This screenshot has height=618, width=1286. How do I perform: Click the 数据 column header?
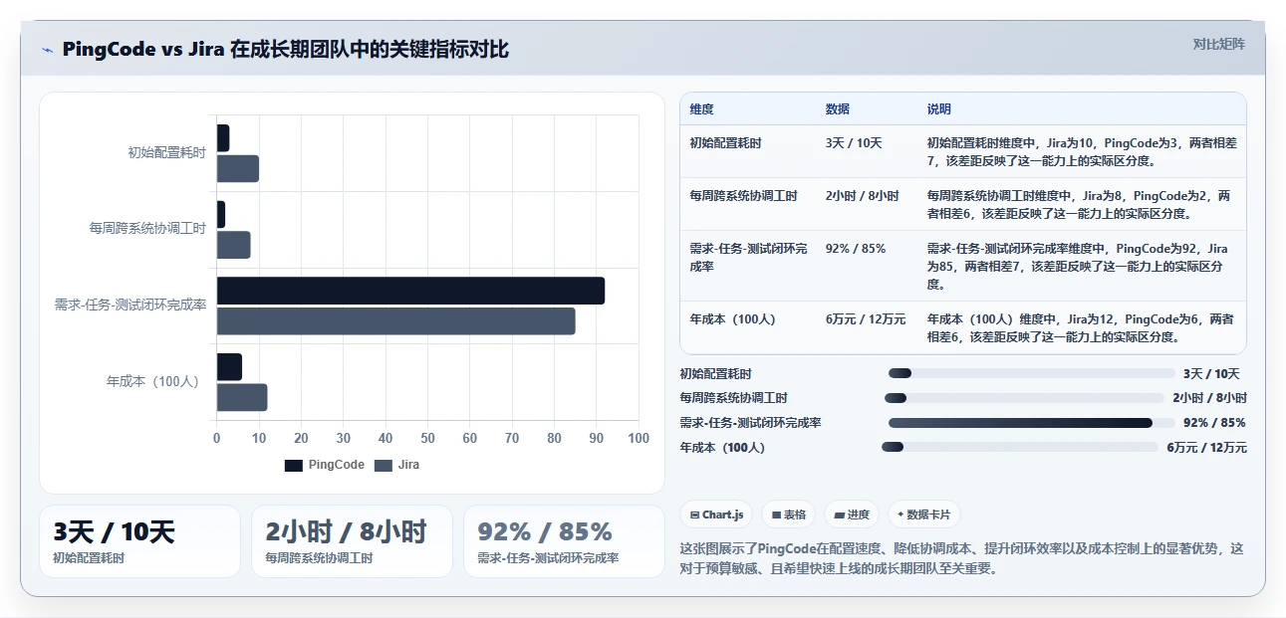point(838,109)
